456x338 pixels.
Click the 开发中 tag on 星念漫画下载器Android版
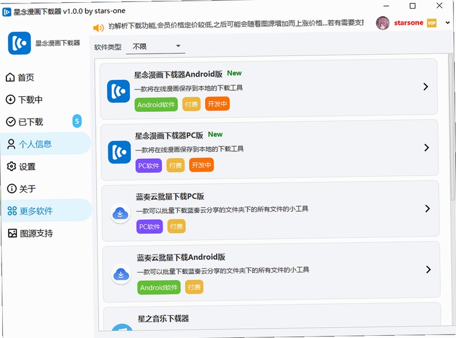point(217,104)
